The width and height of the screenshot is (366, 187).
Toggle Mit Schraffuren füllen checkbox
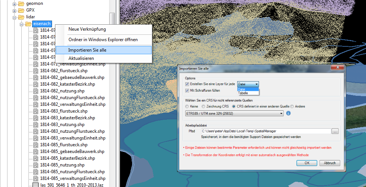point(187,91)
